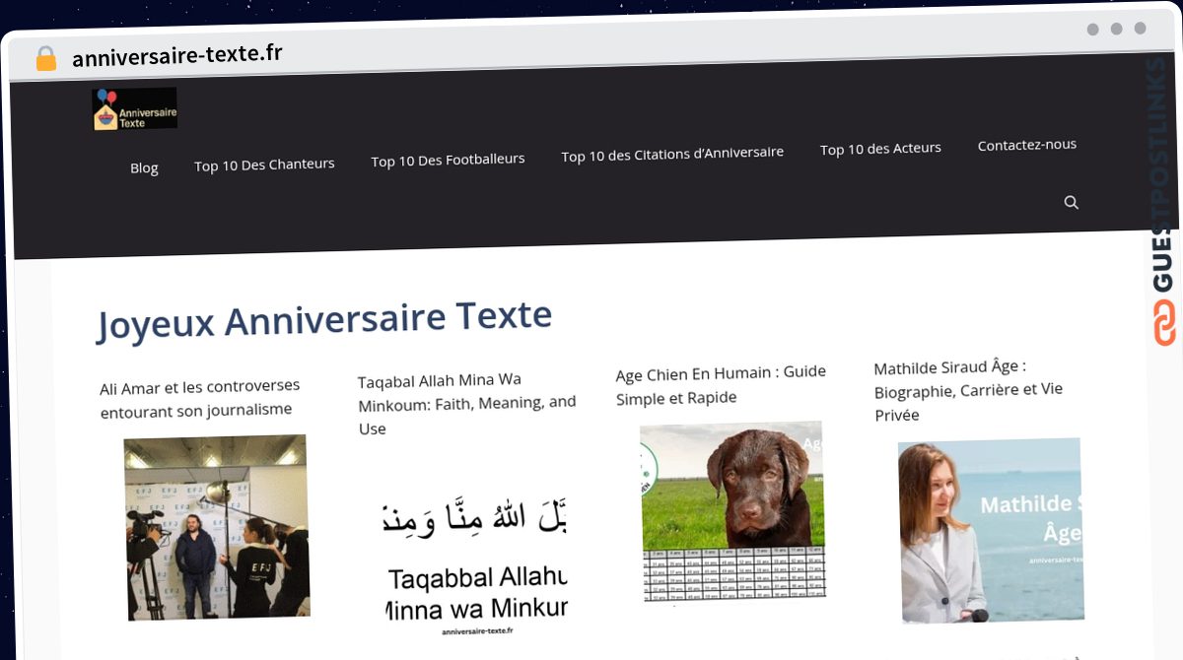Open the Blog menu item
The image size is (1183, 660).
144,167
